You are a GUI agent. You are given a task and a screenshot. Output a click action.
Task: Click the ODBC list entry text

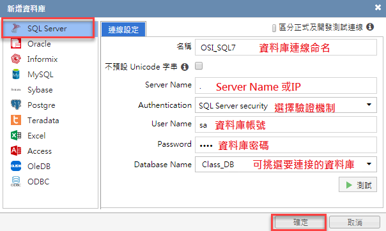pyautogui.click(x=38, y=182)
